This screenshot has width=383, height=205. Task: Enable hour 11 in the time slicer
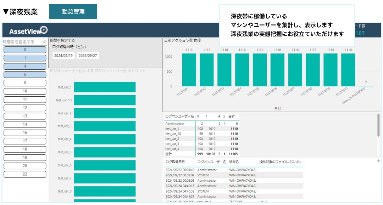(x=25, y=99)
